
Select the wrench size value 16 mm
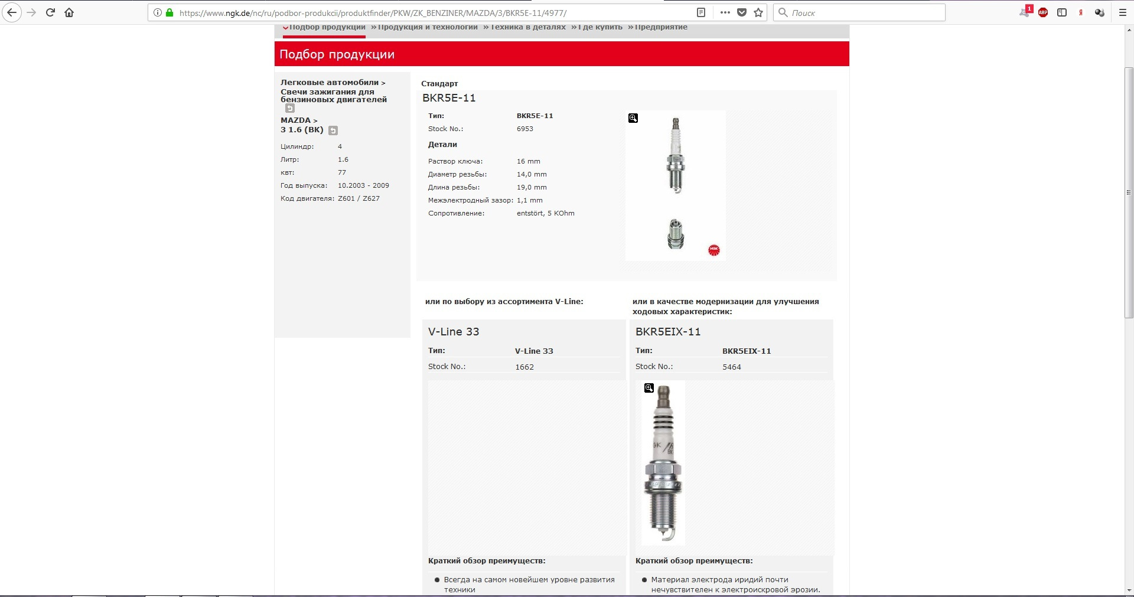point(529,161)
